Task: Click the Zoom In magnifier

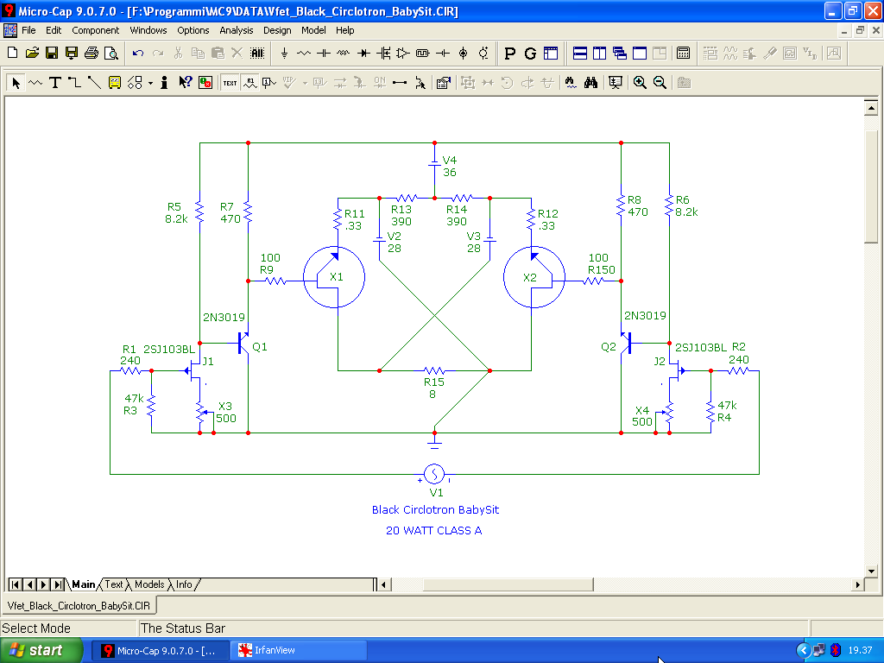Action: pos(640,83)
